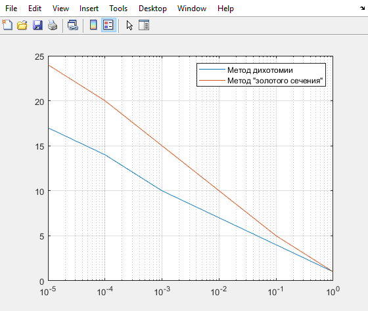368x311 pixels.
Task: Print the figure using the printer icon
Action: tap(53, 25)
